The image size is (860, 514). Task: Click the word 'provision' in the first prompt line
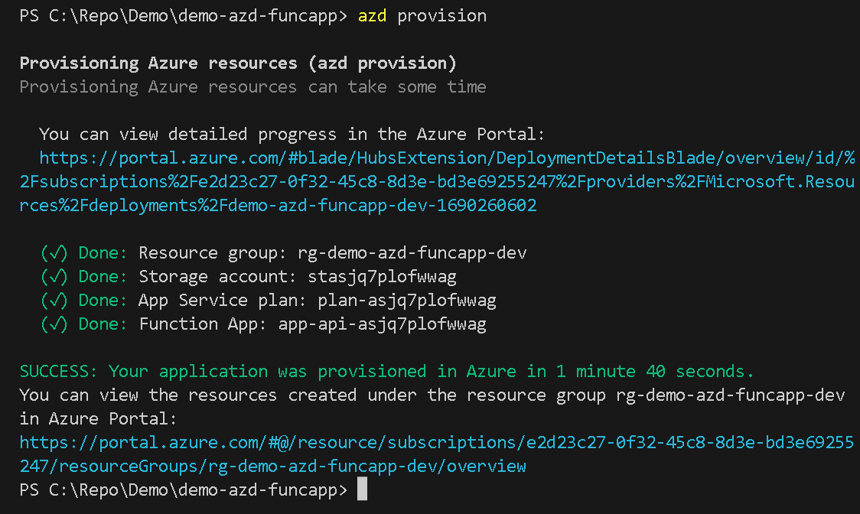(441, 16)
